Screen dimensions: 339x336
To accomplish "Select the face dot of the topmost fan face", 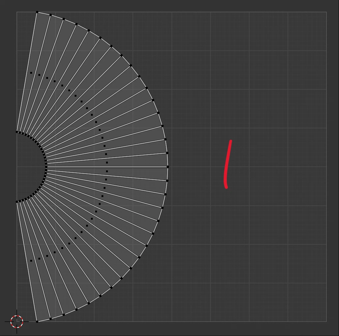I will click(x=31, y=73).
